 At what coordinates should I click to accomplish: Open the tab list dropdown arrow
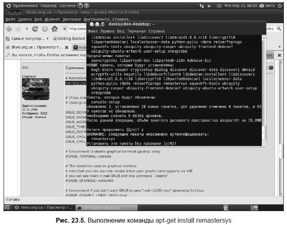click(x=279, y=47)
